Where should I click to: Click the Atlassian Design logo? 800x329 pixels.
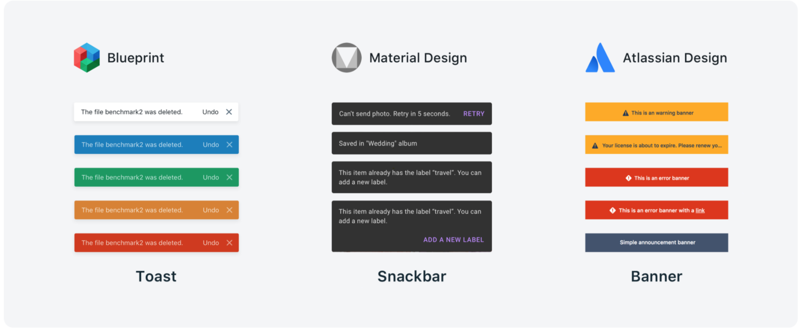pos(600,58)
